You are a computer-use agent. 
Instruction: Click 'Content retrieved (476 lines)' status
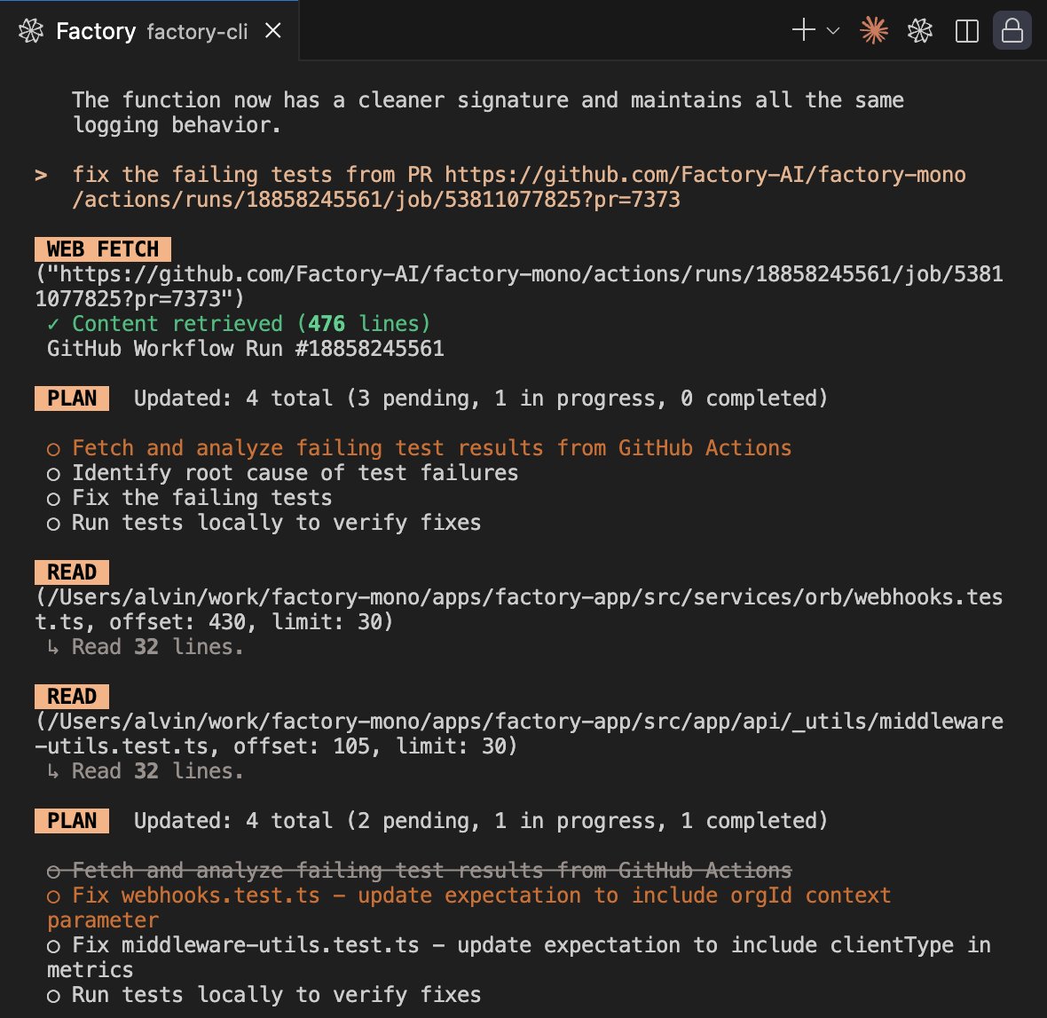click(x=239, y=324)
